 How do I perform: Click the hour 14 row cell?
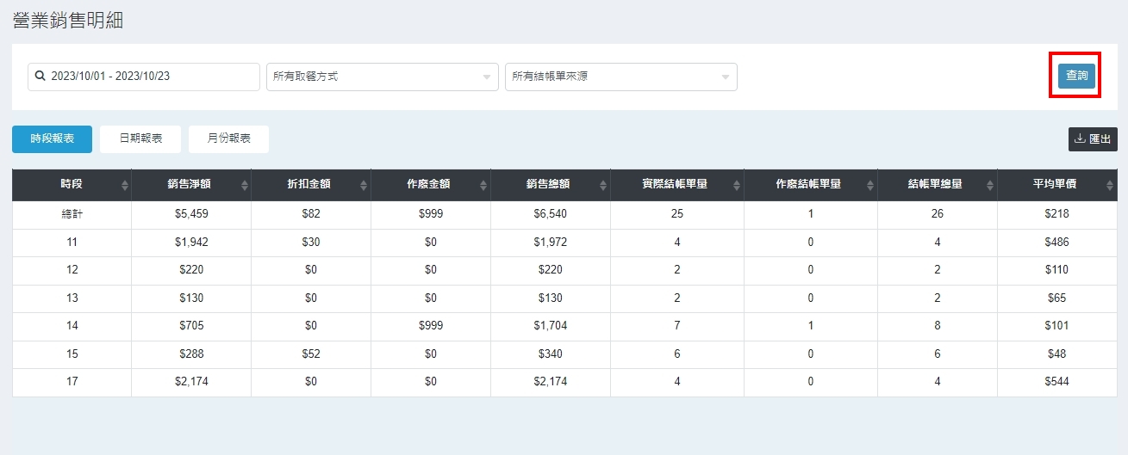pyautogui.click(x=72, y=326)
